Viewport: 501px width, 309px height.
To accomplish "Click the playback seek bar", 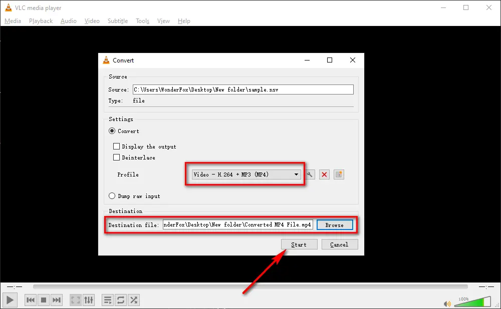I will [x=250, y=286].
